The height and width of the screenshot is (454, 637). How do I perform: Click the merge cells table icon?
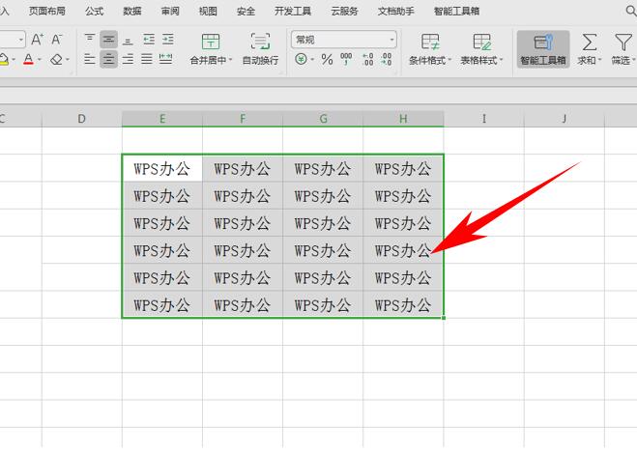point(211,42)
